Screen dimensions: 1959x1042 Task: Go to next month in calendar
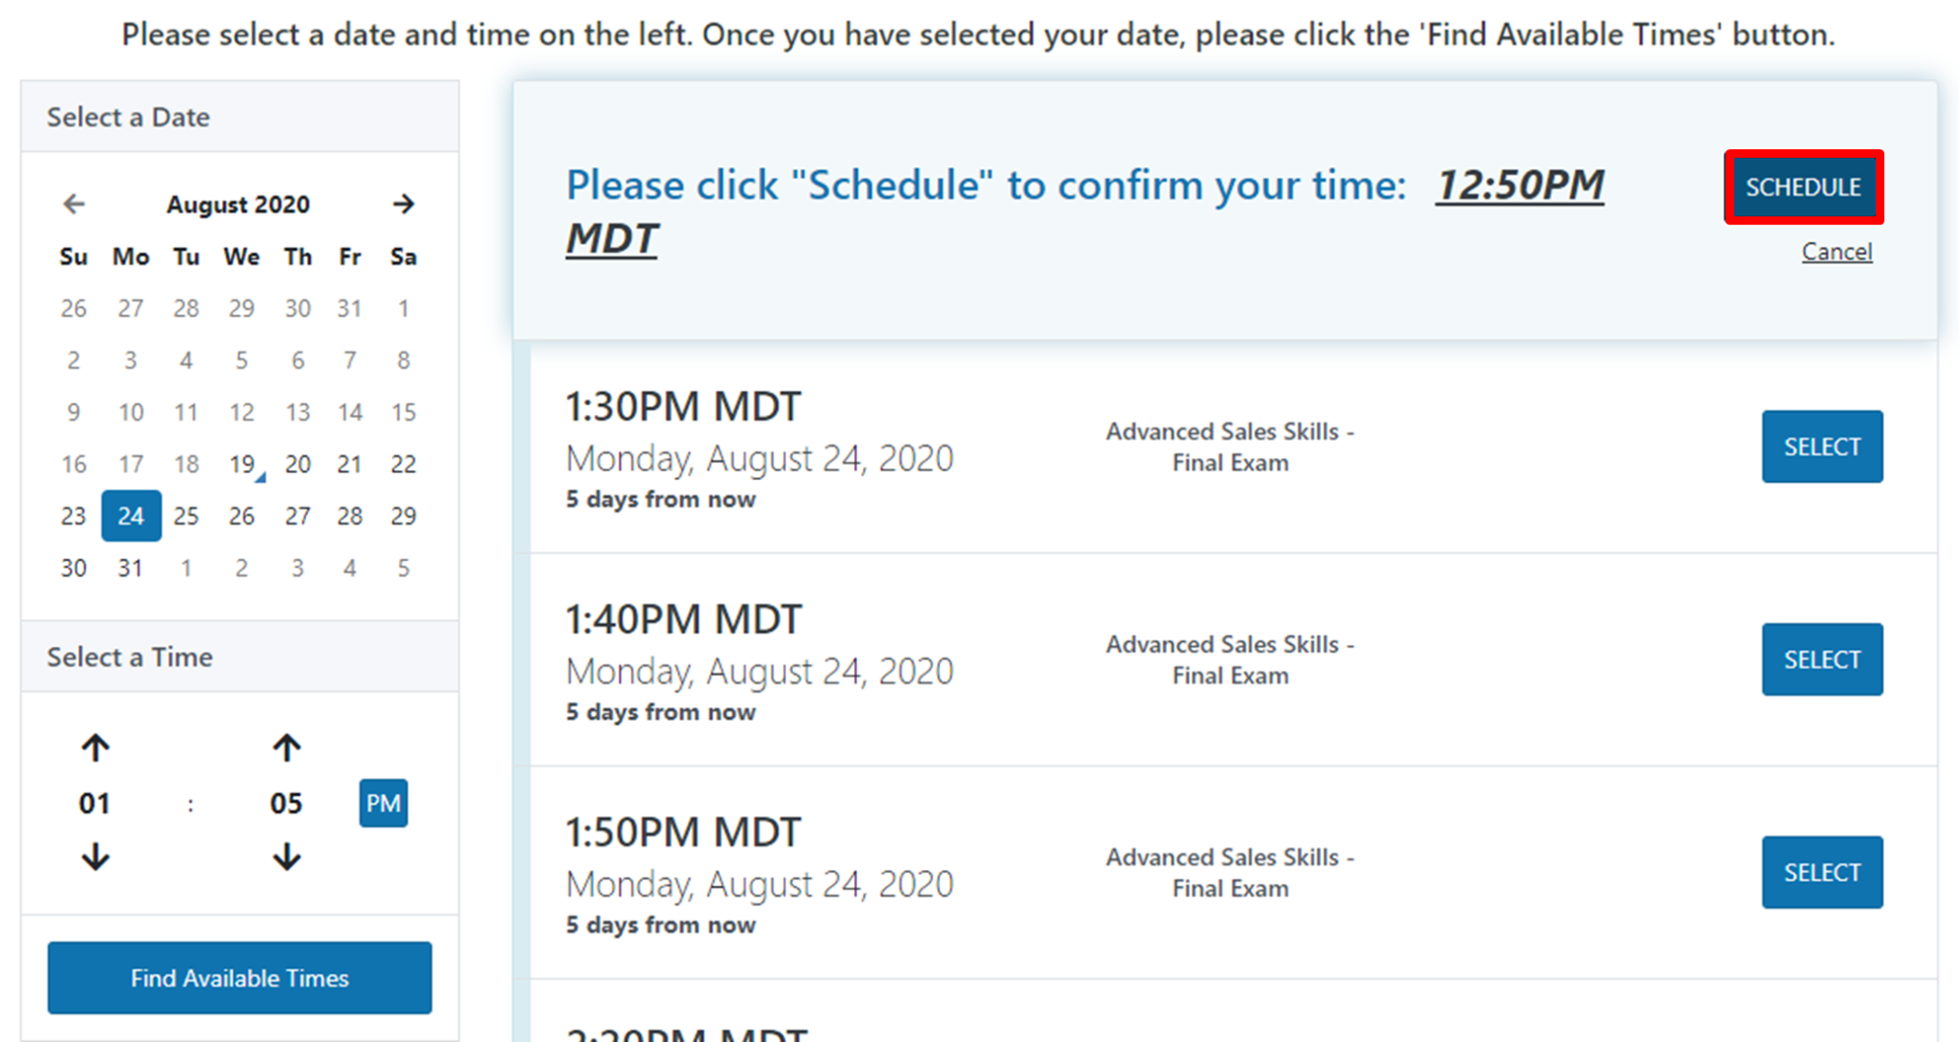point(404,204)
